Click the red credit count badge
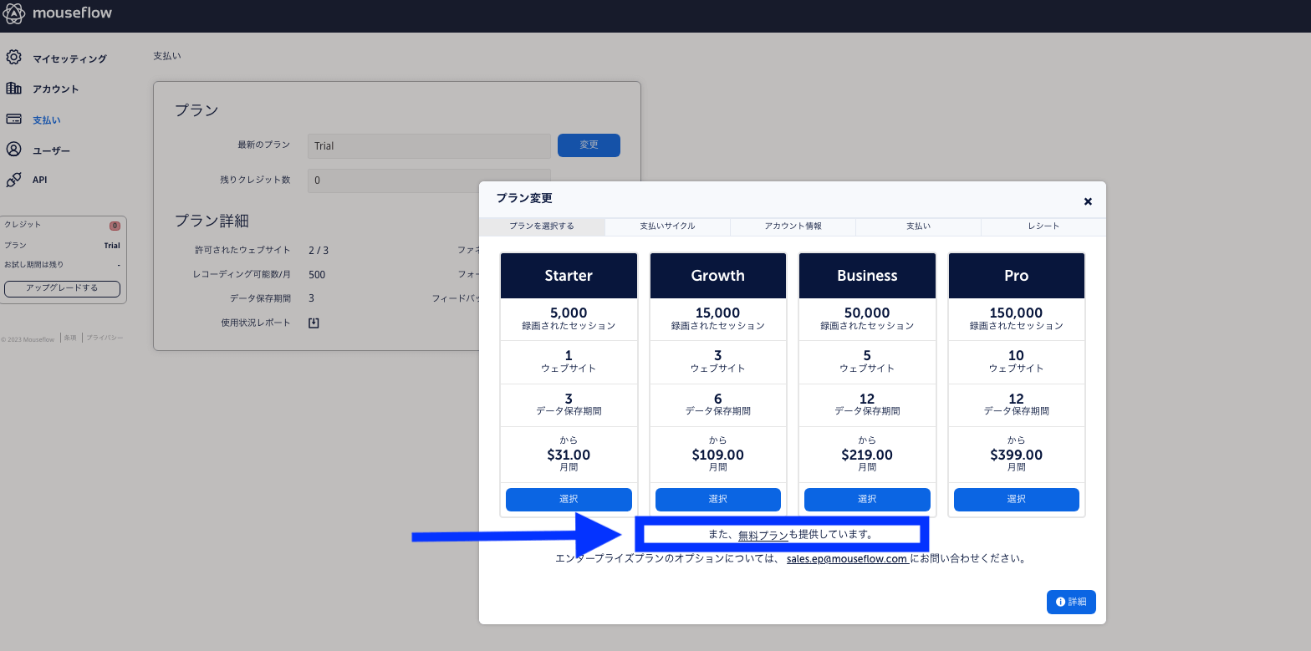The image size is (1311, 651). coord(115,226)
